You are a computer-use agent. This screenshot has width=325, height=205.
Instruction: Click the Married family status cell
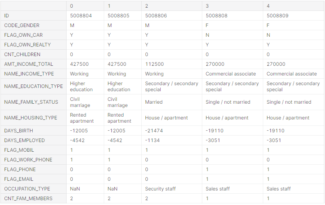154,102
